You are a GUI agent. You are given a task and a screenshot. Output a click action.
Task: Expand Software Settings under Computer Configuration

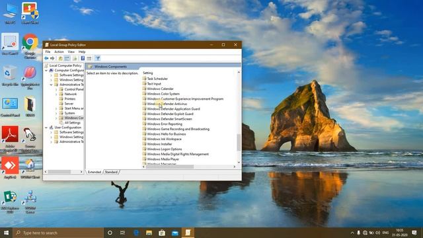click(x=51, y=75)
